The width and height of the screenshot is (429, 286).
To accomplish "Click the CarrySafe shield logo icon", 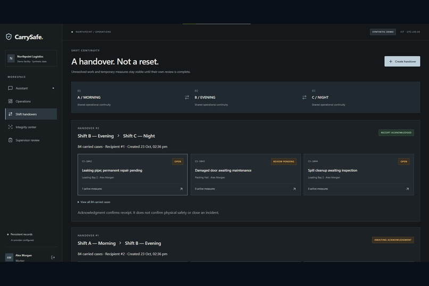I will pyautogui.click(x=9, y=37).
